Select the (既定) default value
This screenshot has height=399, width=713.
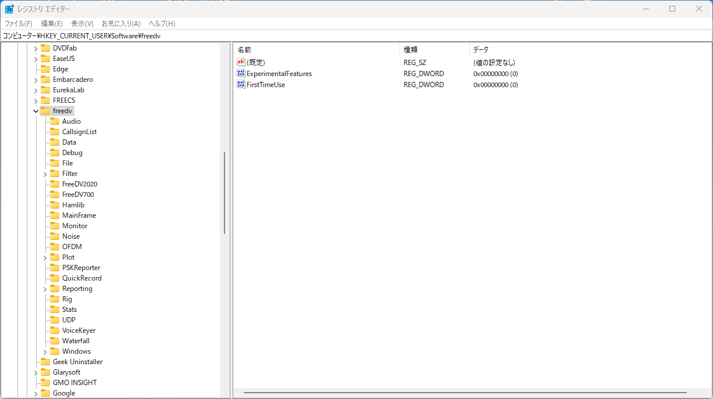pos(255,62)
